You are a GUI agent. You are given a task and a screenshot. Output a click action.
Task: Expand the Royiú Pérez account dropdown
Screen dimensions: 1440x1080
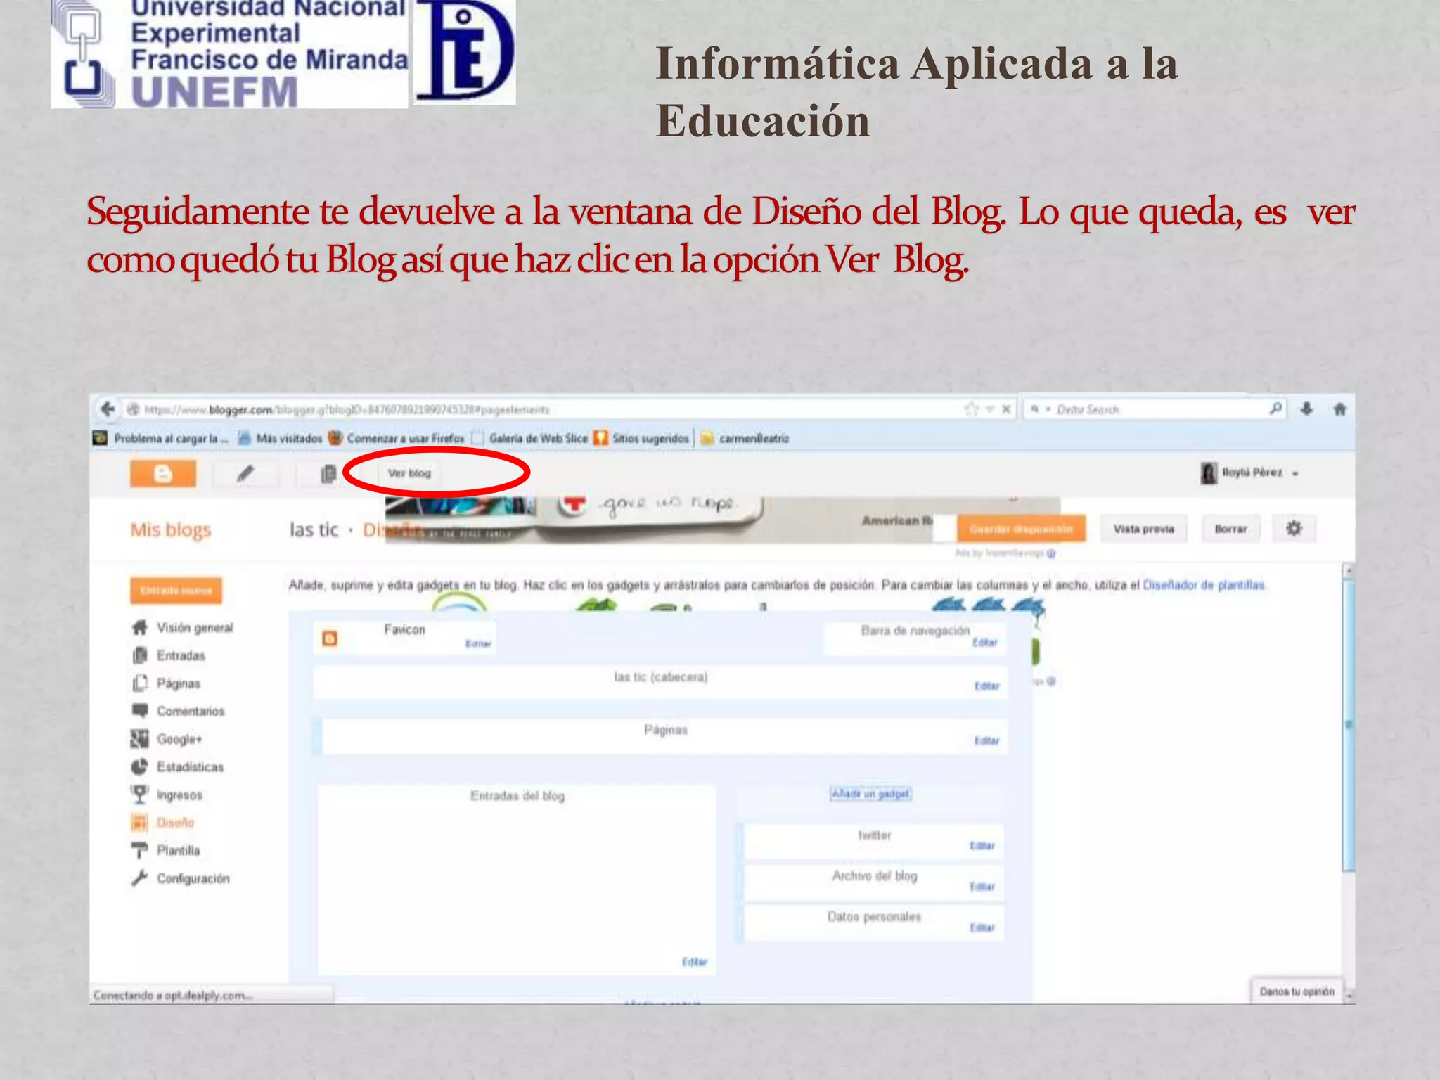point(1295,474)
